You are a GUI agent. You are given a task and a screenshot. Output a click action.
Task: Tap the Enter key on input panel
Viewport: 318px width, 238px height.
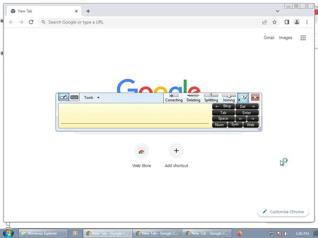click(247, 113)
